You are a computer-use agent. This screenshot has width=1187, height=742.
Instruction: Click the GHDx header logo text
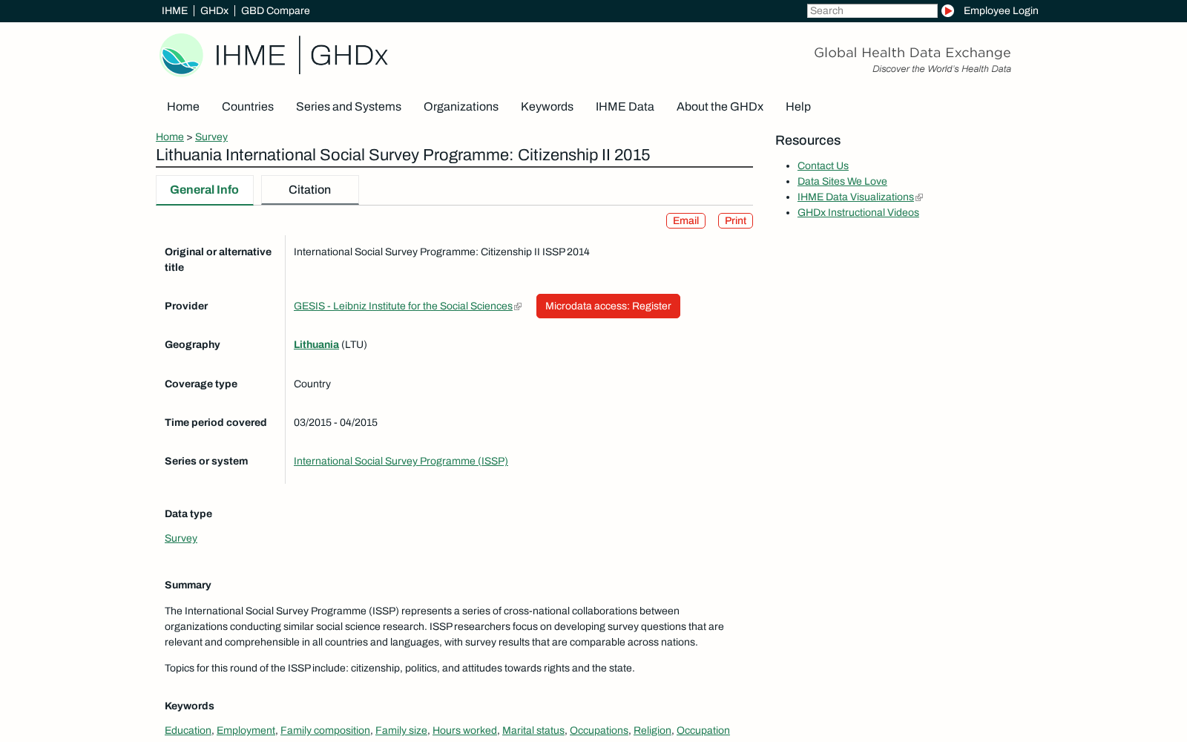(x=349, y=56)
